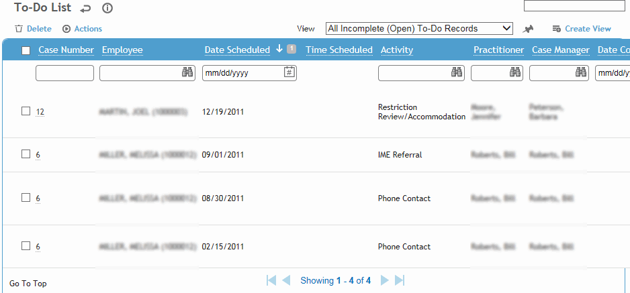Click the binoculars icon in Employee filter
The width and height of the screenshot is (630, 293).
(x=187, y=72)
